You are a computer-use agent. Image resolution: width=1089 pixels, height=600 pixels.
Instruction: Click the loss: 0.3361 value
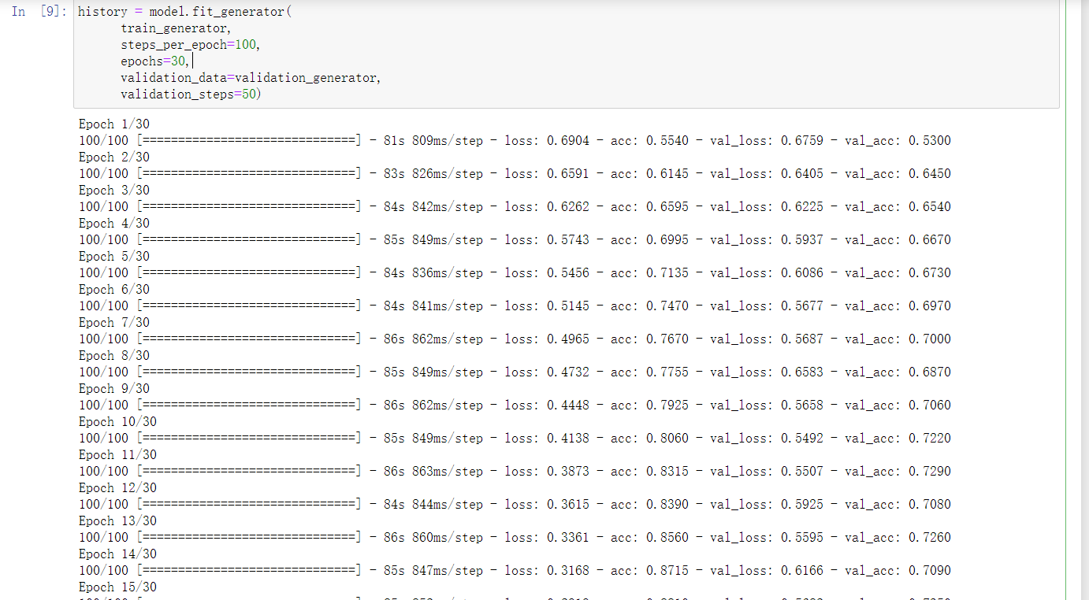[x=547, y=538]
